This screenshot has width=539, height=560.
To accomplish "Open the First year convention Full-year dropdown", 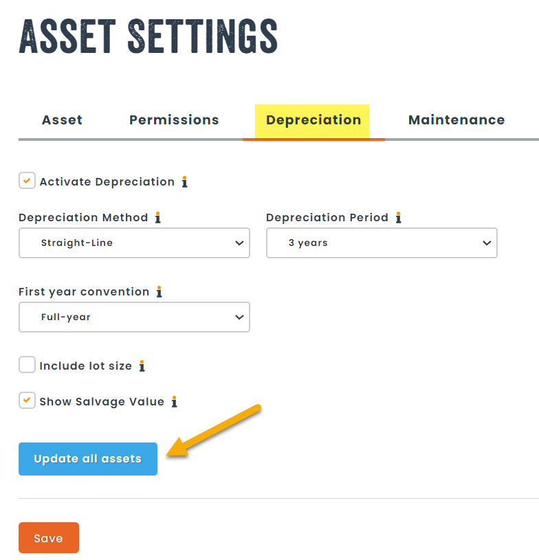I will pos(134,317).
